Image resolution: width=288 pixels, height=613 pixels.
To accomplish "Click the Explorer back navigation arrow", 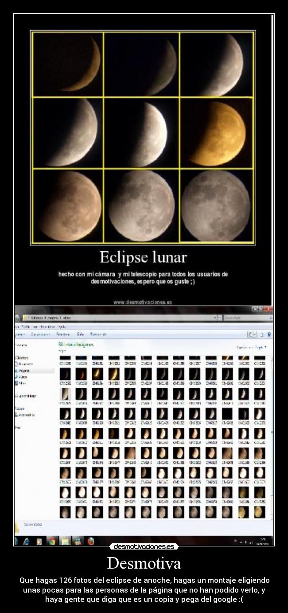I will [x=17, y=318].
